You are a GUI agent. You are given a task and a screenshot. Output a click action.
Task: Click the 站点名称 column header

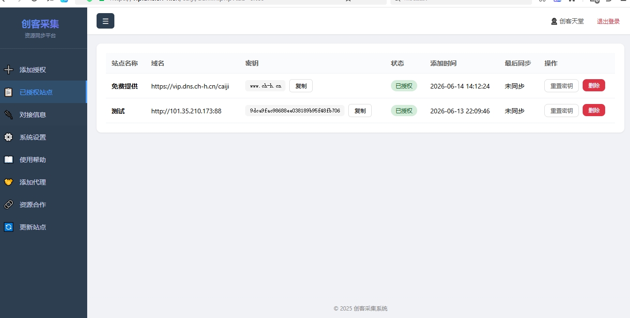[125, 63]
